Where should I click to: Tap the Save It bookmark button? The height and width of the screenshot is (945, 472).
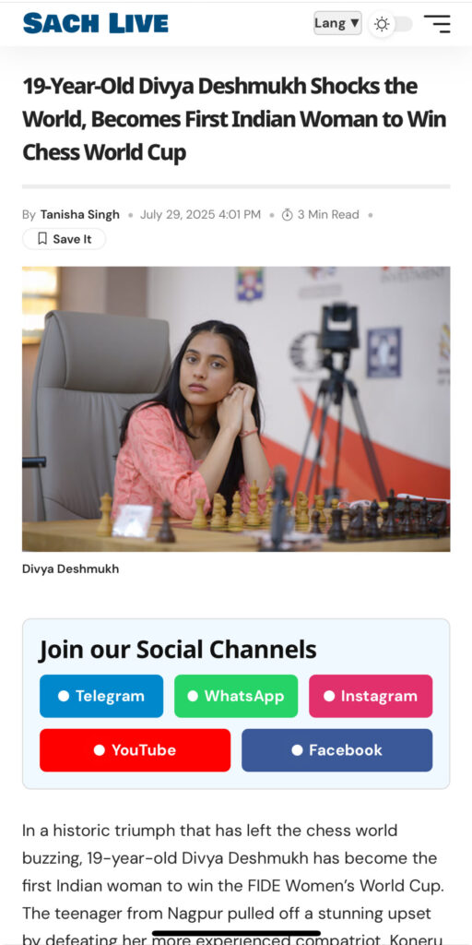pos(64,239)
